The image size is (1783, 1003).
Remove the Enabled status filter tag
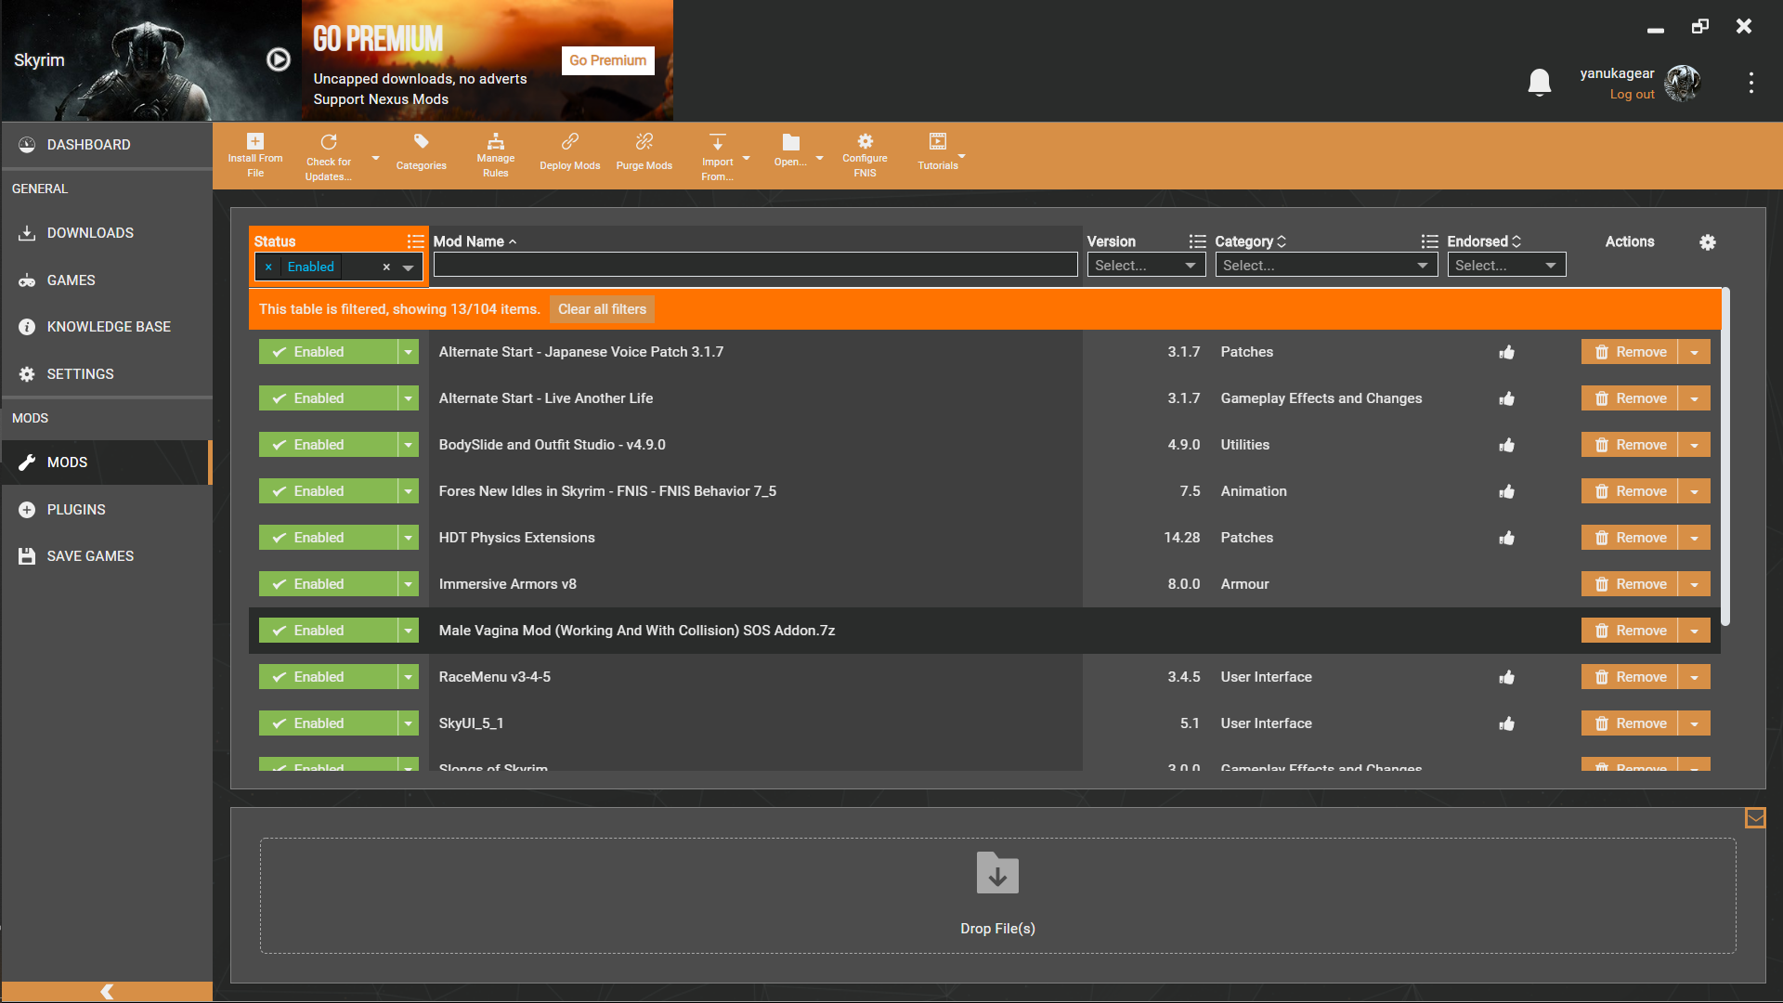268,267
